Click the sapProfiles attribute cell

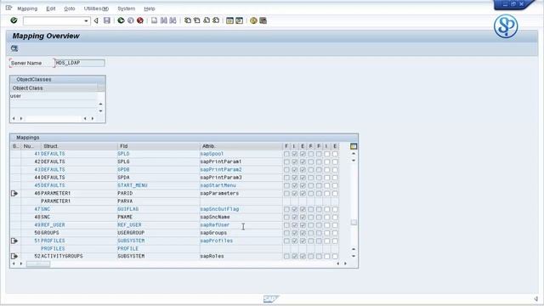click(x=241, y=241)
